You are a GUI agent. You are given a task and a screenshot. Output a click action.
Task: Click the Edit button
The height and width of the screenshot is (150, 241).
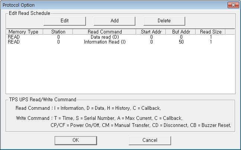point(65,21)
